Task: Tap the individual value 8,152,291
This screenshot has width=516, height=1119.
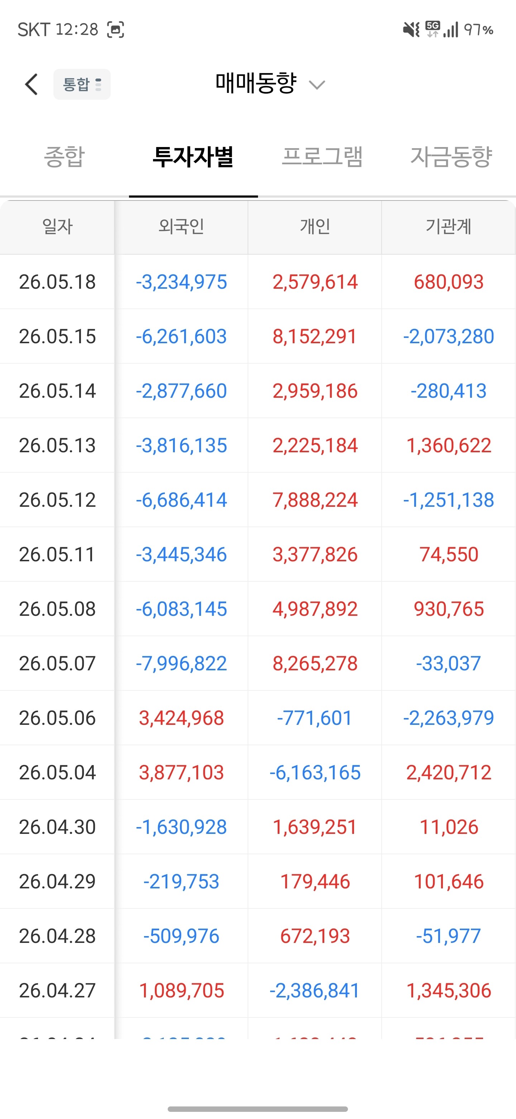Action: coord(315,337)
